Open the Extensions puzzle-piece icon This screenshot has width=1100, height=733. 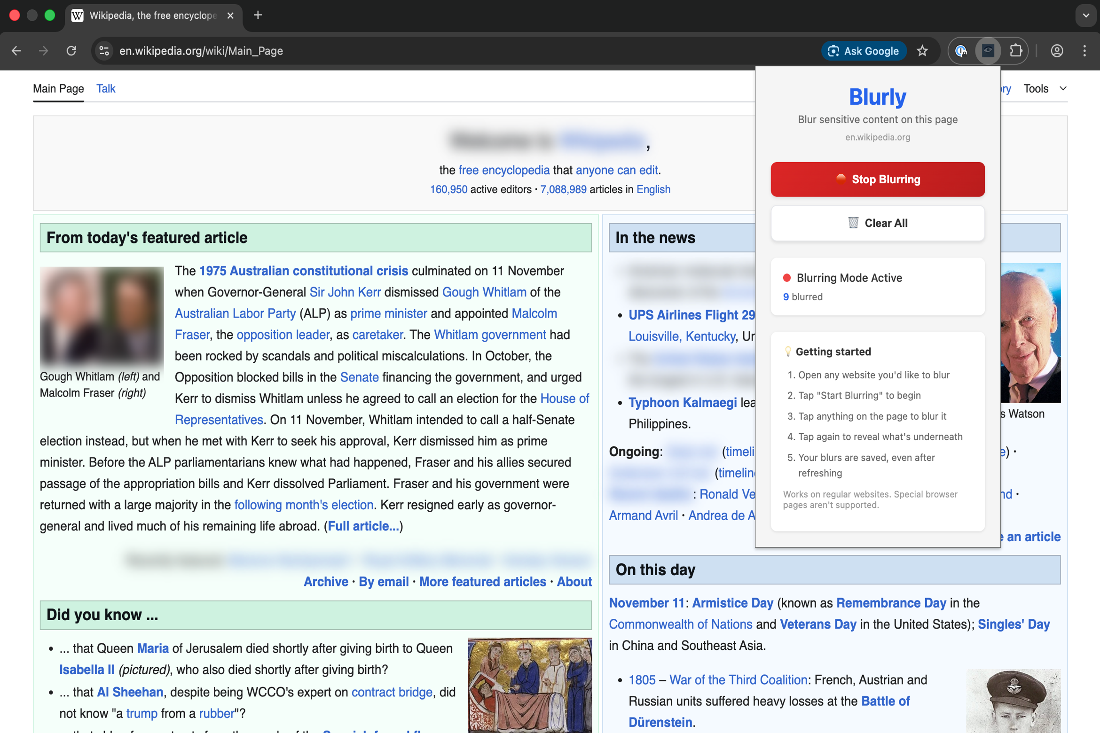click(x=1016, y=51)
